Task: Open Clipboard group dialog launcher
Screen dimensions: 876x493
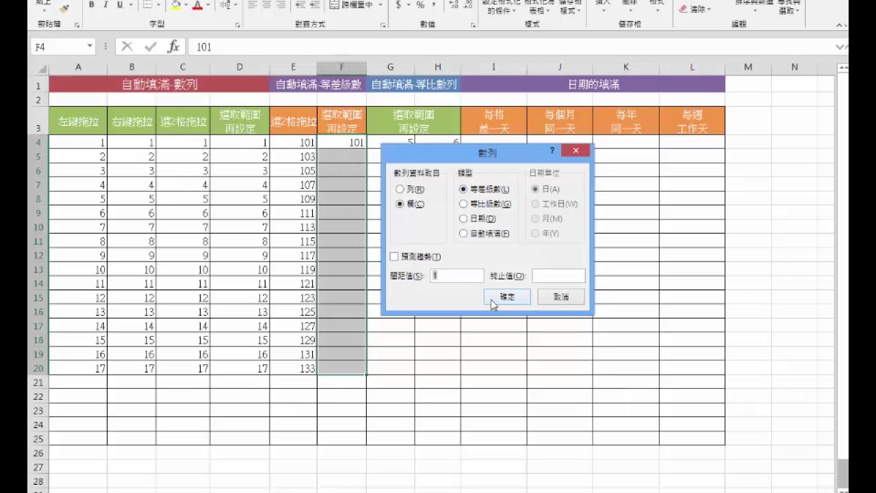Action: click(77, 25)
